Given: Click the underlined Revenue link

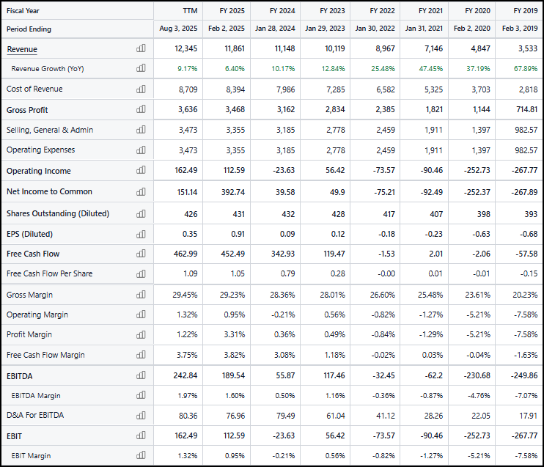Looking at the screenshot, I should click(22, 49).
